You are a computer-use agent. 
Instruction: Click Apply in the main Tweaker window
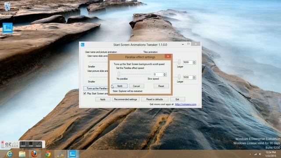103,99
